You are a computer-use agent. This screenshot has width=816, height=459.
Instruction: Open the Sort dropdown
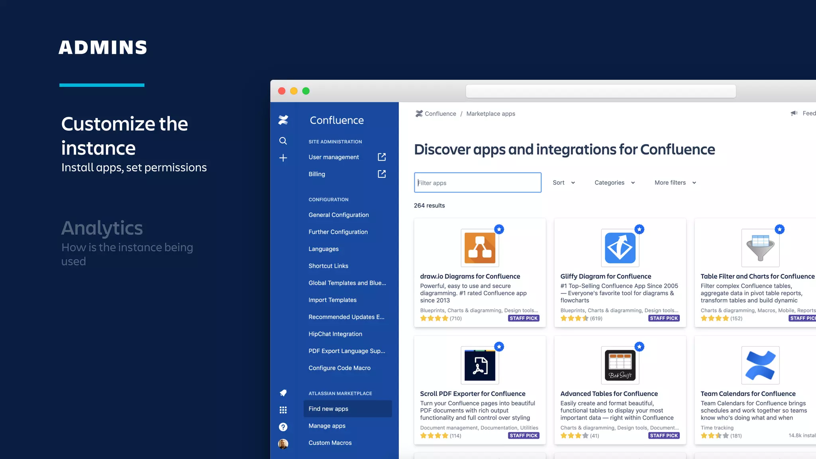[563, 182]
